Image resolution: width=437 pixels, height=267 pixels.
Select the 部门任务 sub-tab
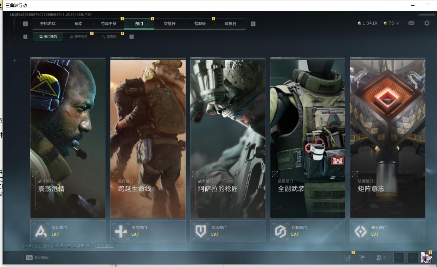pos(48,37)
